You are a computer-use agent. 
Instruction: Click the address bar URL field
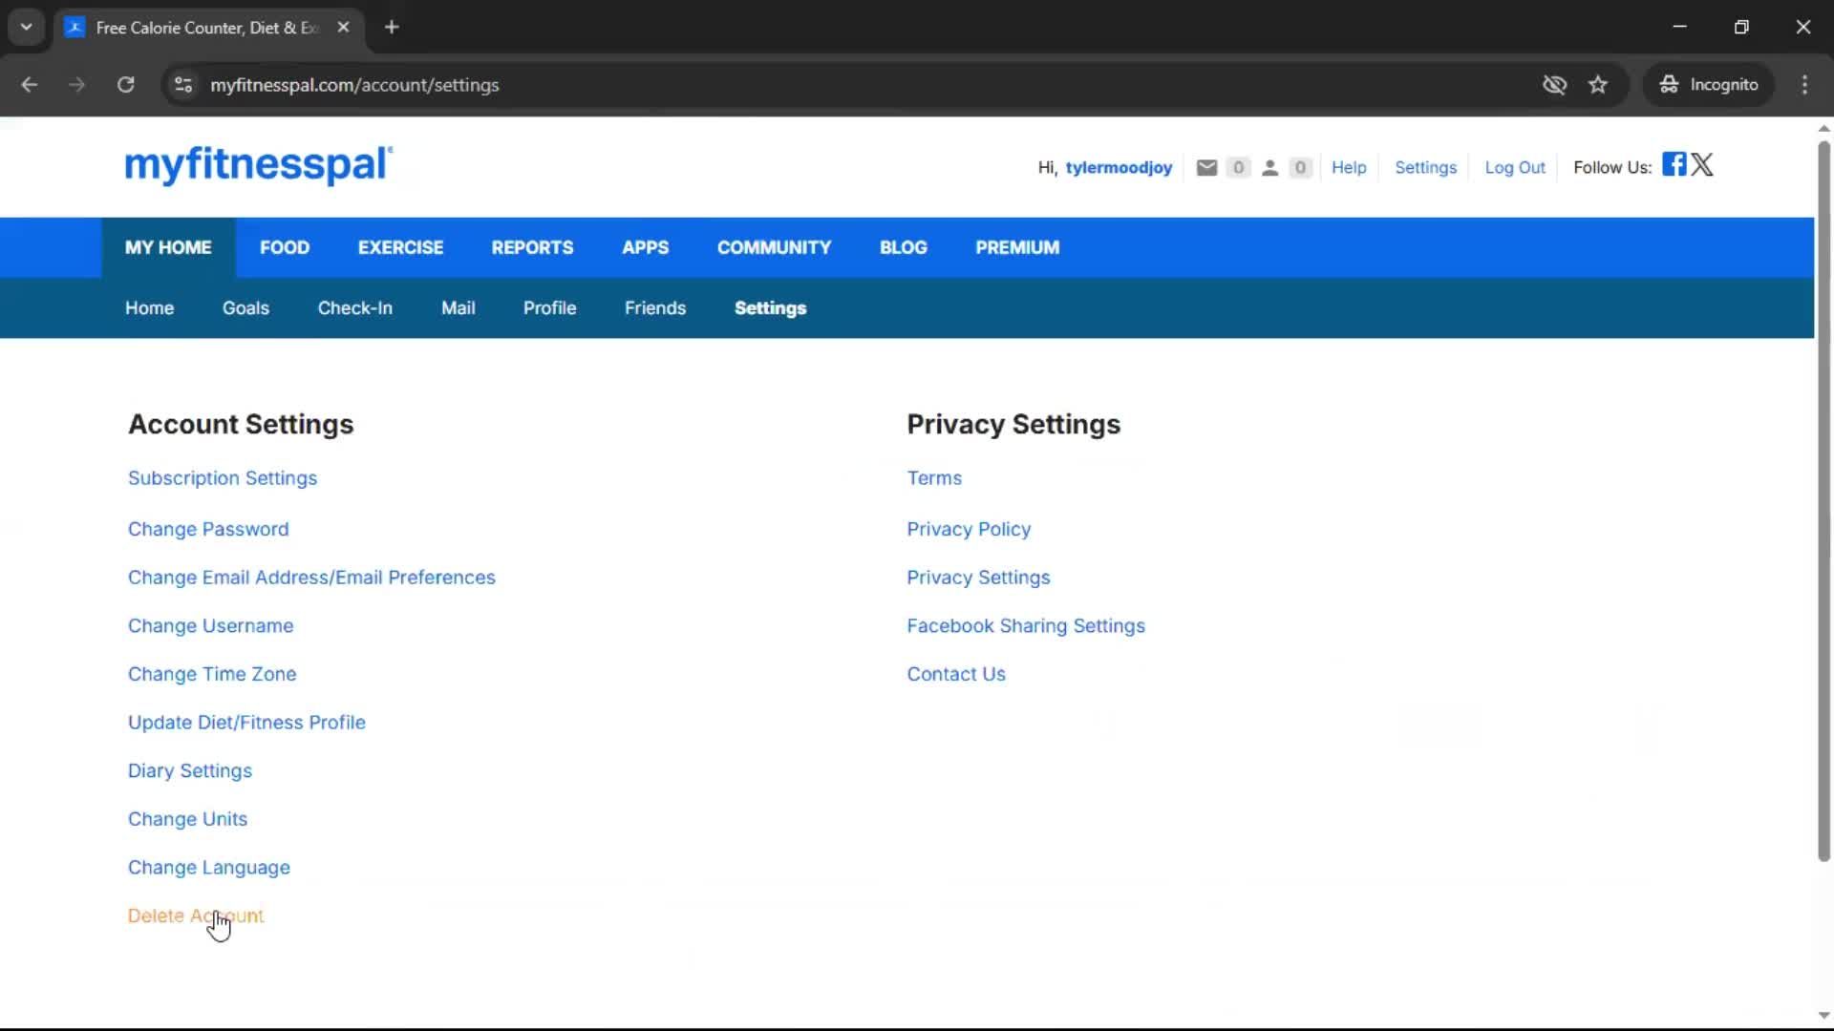[x=850, y=85]
